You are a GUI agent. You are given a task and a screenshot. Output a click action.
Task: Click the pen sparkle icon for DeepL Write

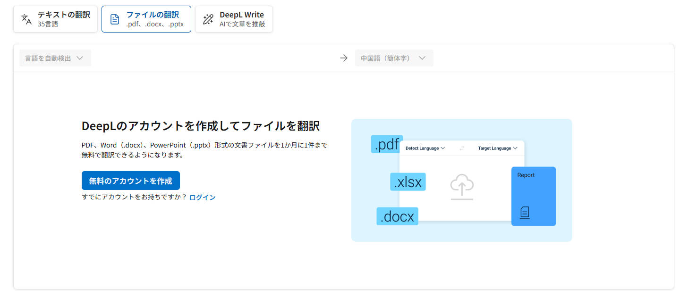click(x=208, y=19)
